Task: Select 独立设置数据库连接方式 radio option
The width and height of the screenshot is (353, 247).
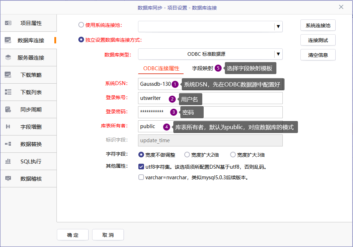Action: 81,40
